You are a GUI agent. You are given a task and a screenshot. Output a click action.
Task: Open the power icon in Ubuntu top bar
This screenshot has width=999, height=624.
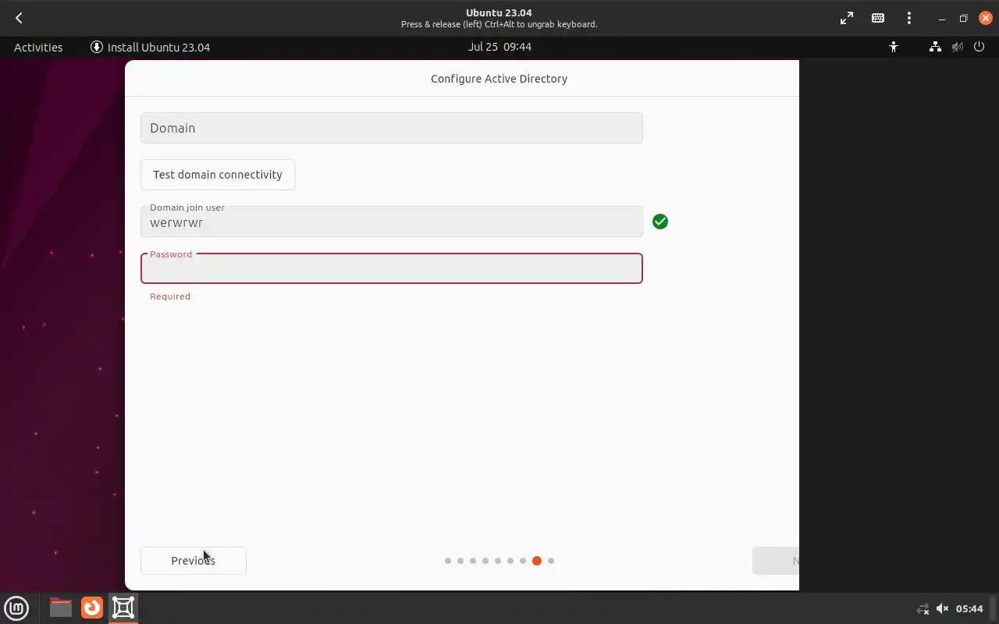pos(979,47)
